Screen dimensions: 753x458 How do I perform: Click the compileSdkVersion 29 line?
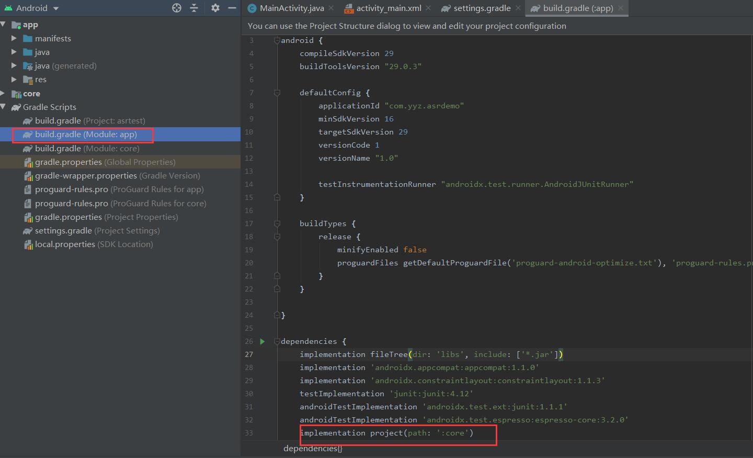346,53
